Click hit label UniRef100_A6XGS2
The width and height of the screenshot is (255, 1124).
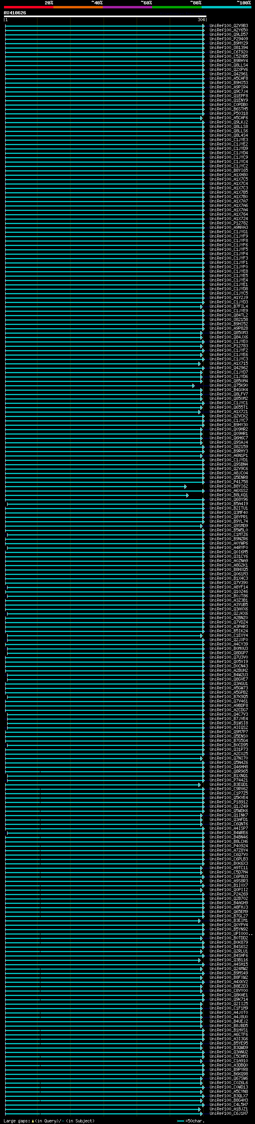point(229,490)
